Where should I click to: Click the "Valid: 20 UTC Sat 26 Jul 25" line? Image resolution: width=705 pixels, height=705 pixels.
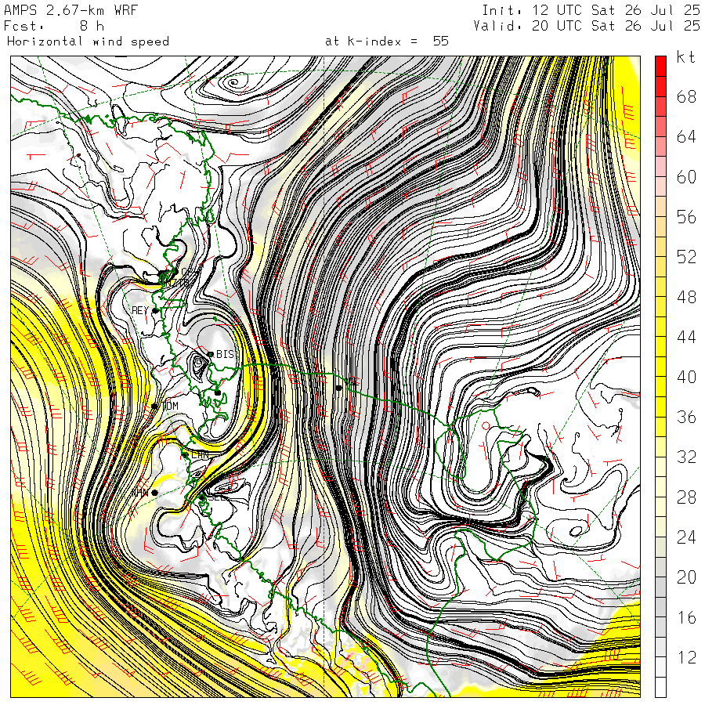point(587,26)
